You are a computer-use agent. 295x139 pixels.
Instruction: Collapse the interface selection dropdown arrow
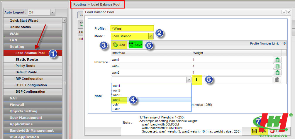click(x=189, y=80)
